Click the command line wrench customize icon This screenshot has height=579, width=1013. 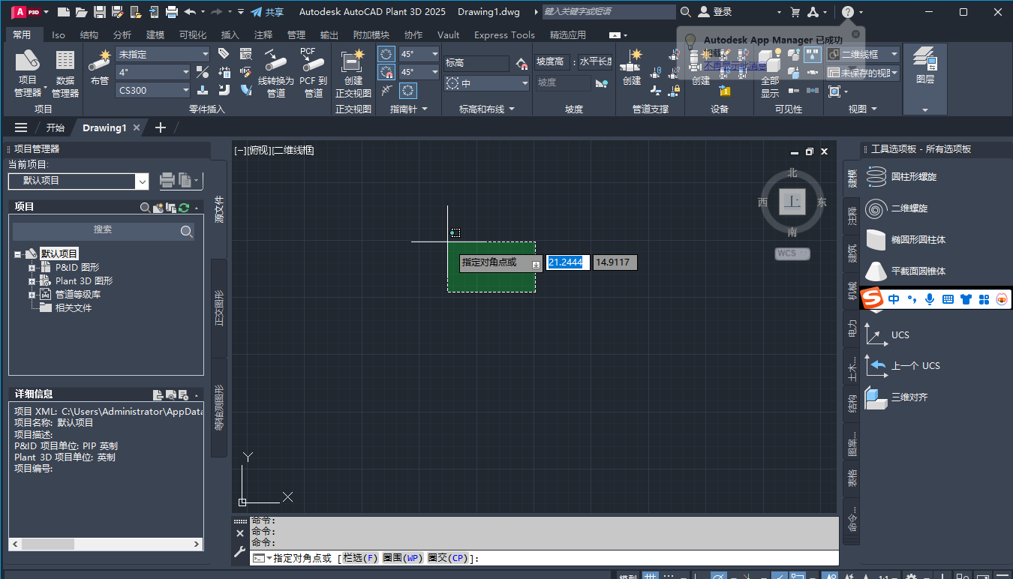pyautogui.click(x=240, y=551)
